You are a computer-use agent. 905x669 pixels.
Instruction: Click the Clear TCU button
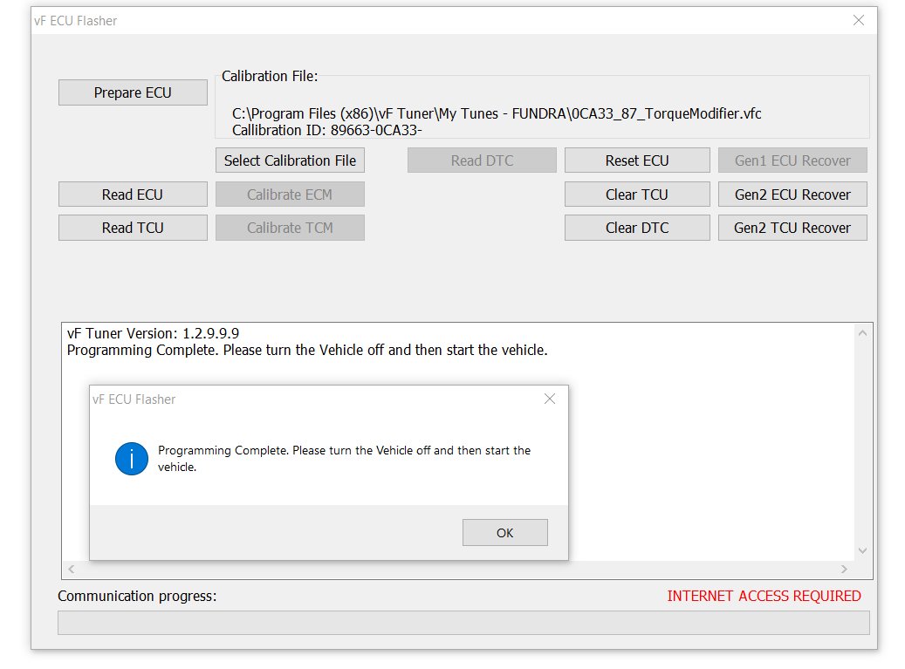tap(637, 195)
